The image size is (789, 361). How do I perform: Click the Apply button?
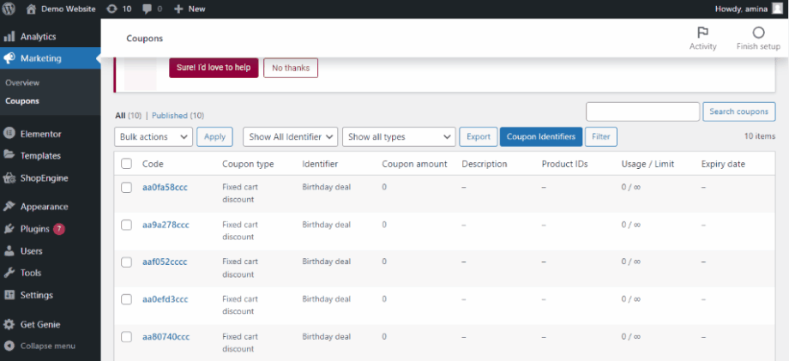pos(215,136)
